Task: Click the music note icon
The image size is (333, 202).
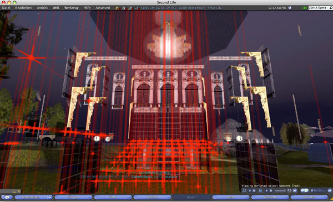Action: tap(244, 190)
